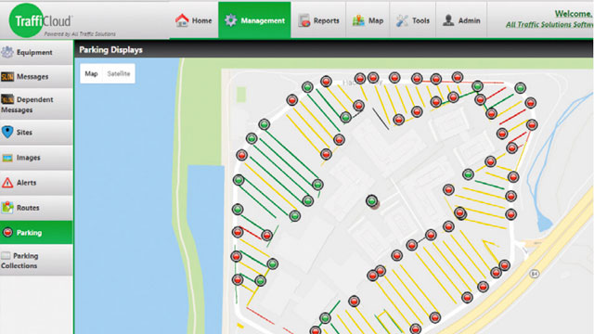Switch map view to Satellite
The width and height of the screenshot is (594, 334).
(x=119, y=74)
